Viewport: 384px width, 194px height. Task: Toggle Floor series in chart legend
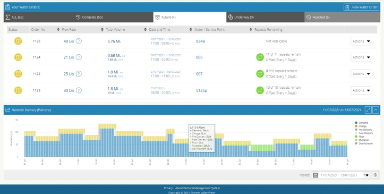360,137
